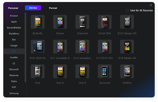Select Apple in the brand list

point(14,22)
